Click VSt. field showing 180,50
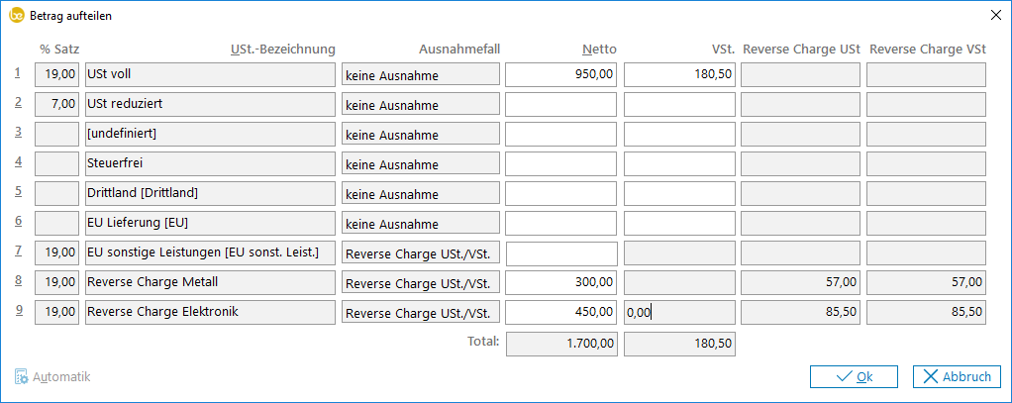The height and width of the screenshot is (403, 1012). [679, 73]
